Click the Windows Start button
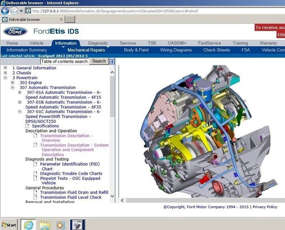Image resolution: width=285 pixels, height=230 pixels. [x=9, y=225]
